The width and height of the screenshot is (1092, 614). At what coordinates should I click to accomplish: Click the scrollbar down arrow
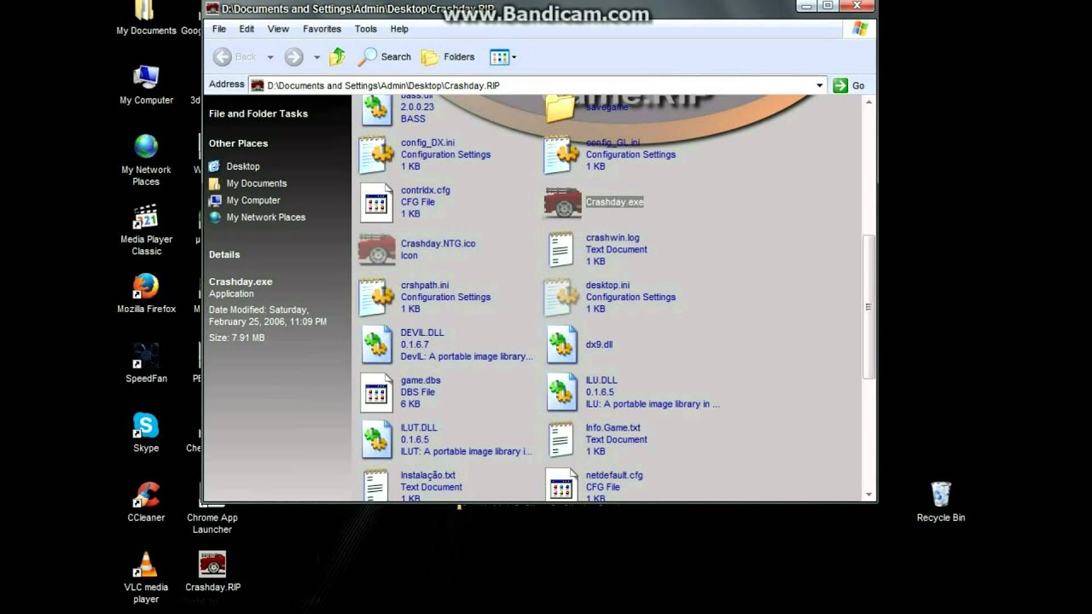(868, 495)
